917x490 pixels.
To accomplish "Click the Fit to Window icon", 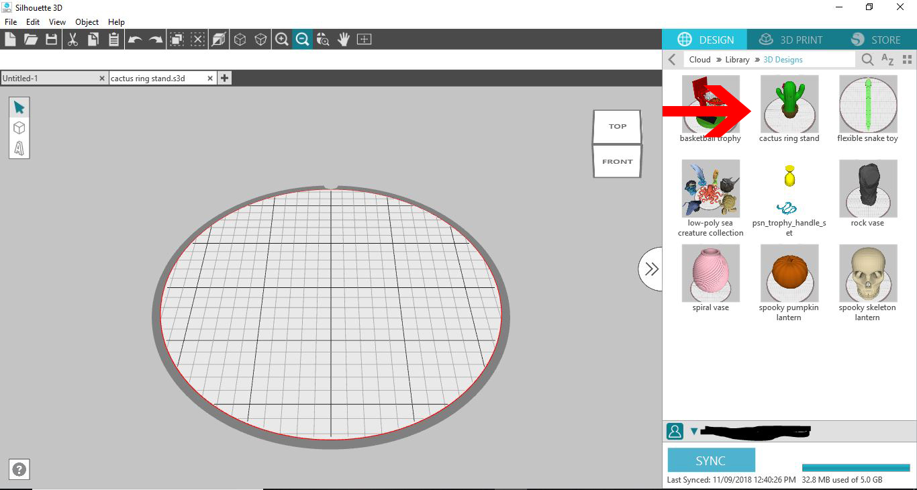I will pyautogui.click(x=365, y=40).
